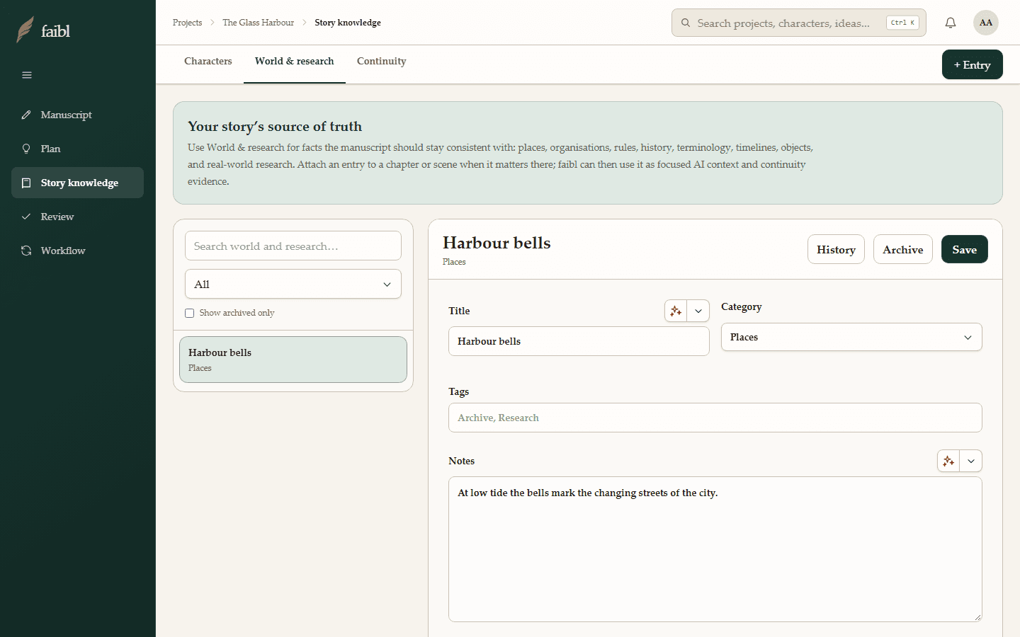This screenshot has width=1020, height=637.
Task: Click the notifications bell icon
Action: [951, 23]
